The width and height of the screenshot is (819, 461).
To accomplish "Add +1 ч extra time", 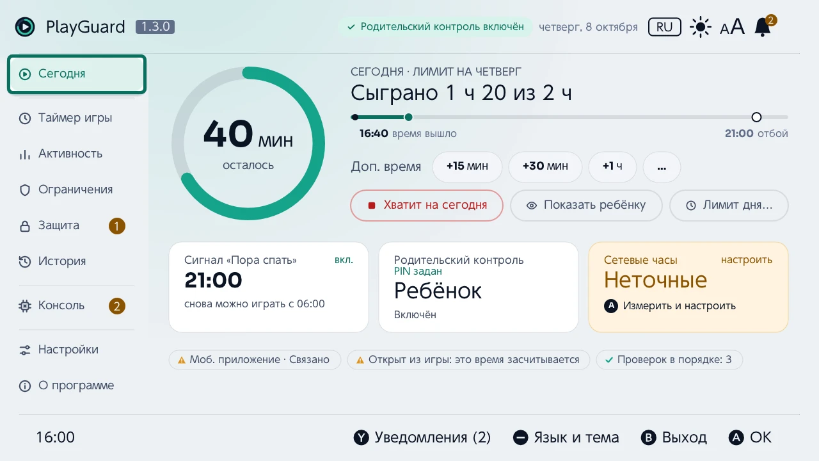I will click(x=612, y=166).
